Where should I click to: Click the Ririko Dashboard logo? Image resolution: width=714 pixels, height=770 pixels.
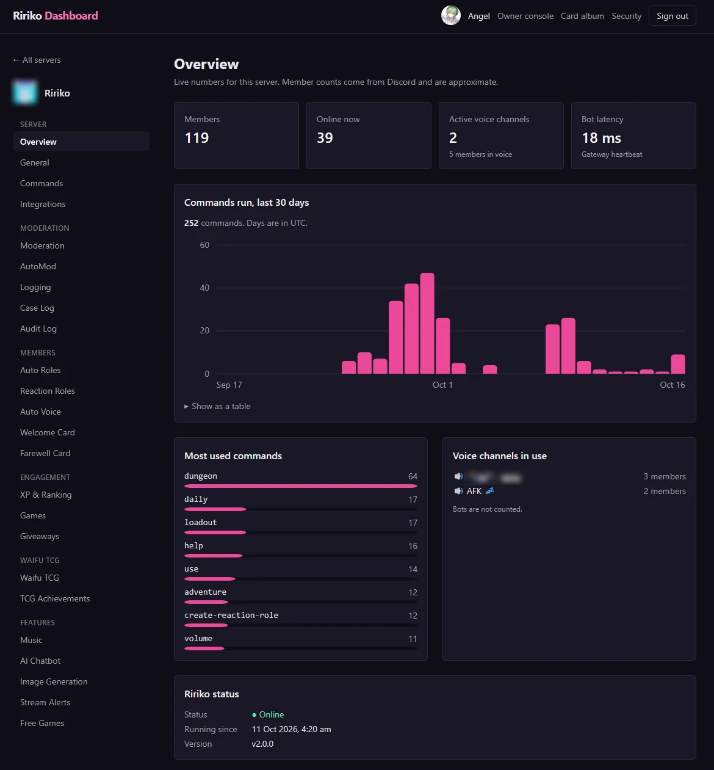tap(56, 16)
